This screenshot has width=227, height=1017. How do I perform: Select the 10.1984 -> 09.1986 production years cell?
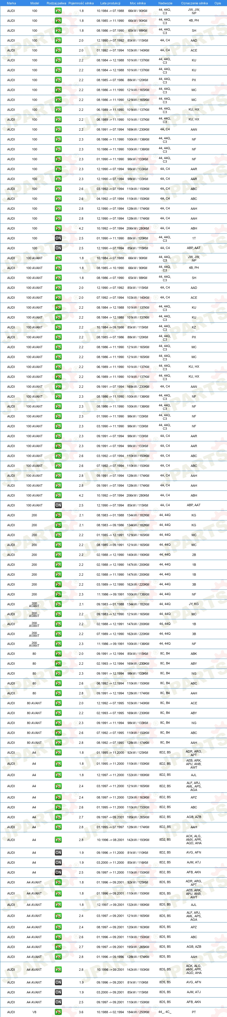(110, 327)
